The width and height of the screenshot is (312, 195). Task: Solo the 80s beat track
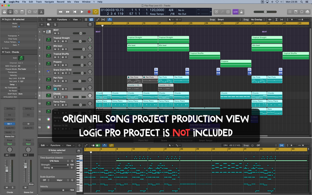tap(58, 49)
